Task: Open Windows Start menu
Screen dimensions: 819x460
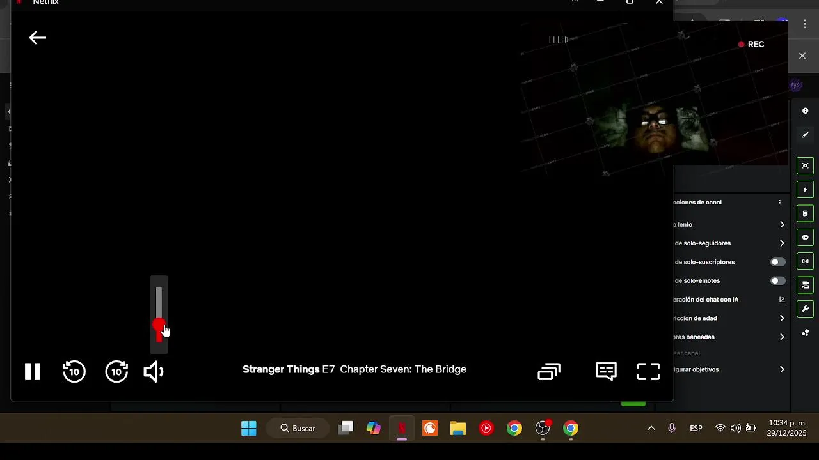Action: [249, 428]
